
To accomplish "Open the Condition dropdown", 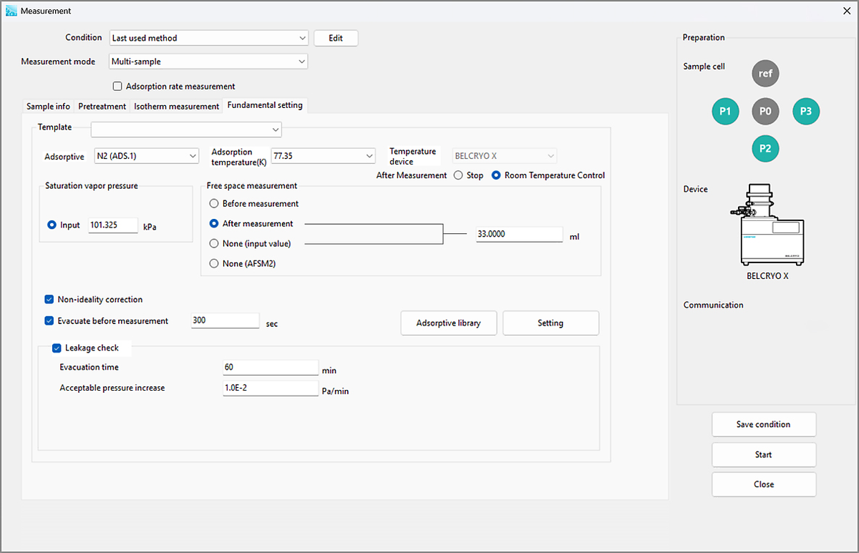I will (x=208, y=38).
